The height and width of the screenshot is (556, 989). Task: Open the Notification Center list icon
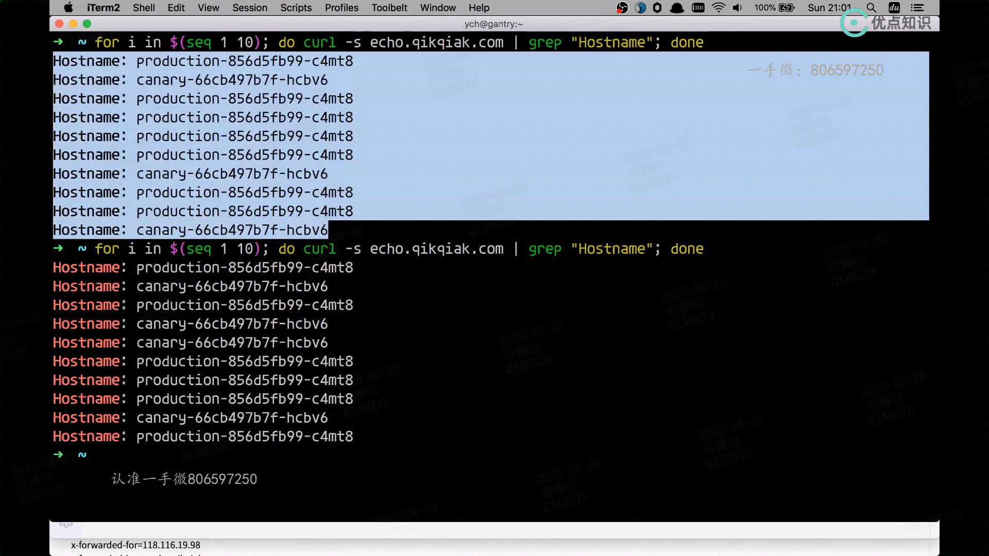[x=917, y=8]
